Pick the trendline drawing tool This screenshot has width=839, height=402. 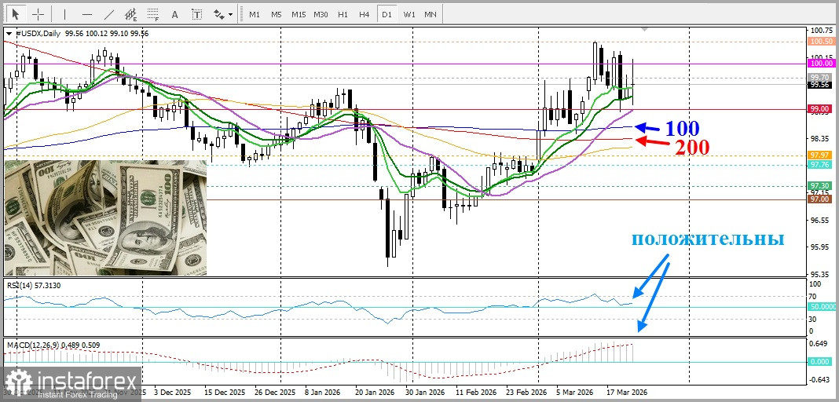[108, 14]
